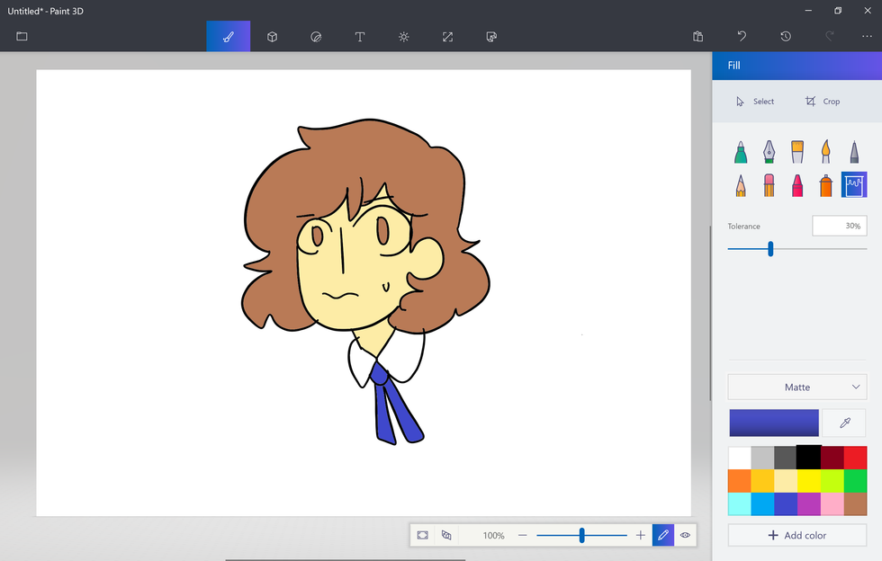Select the Watercolor brush
This screenshot has width=882, height=561.
(x=825, y=151)
